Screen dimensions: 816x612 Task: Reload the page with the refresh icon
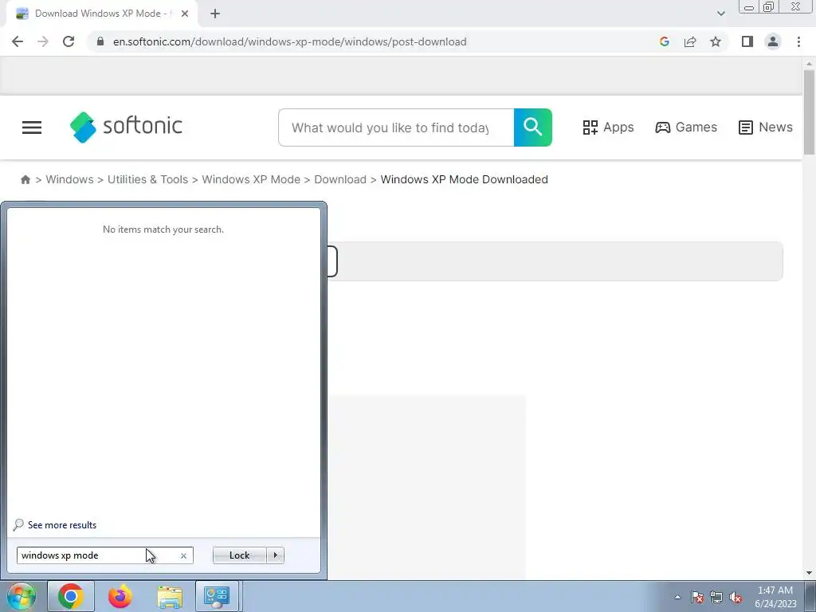(69, 41)
